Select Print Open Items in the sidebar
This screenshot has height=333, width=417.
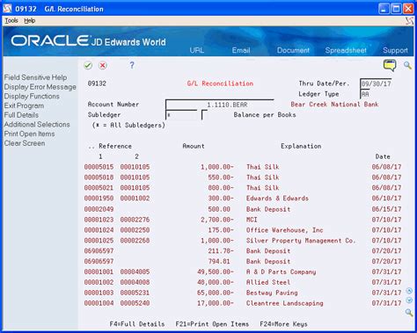click(x=29, y=134)
